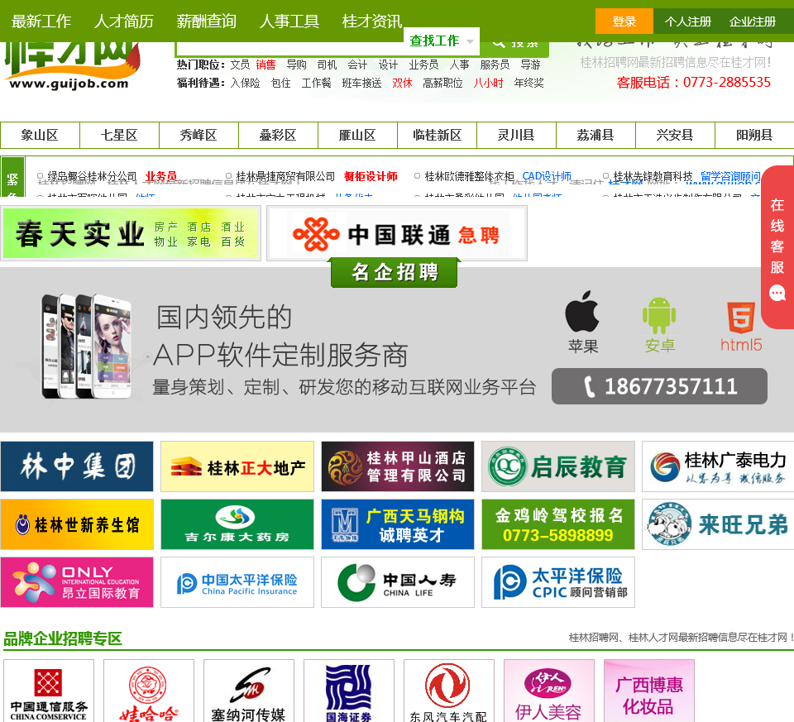The image size is (794, 722).
Task: Click the 会计 position link
Action: click(x=357, y=65)
